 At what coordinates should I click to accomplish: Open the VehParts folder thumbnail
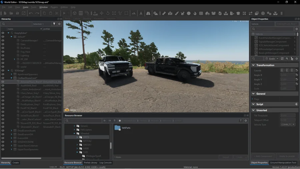coord(117,128)
